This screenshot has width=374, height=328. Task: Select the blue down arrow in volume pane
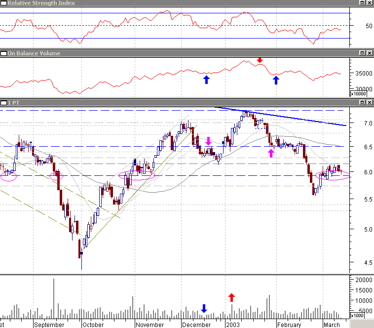204,308
